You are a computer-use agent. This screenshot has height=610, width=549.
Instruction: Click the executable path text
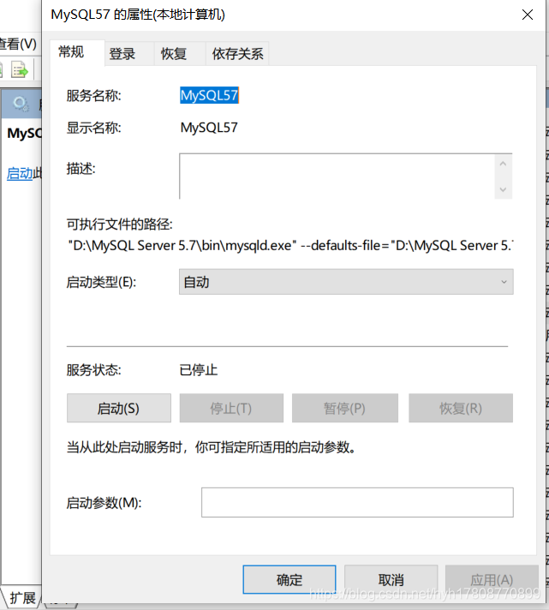point(290,246)
